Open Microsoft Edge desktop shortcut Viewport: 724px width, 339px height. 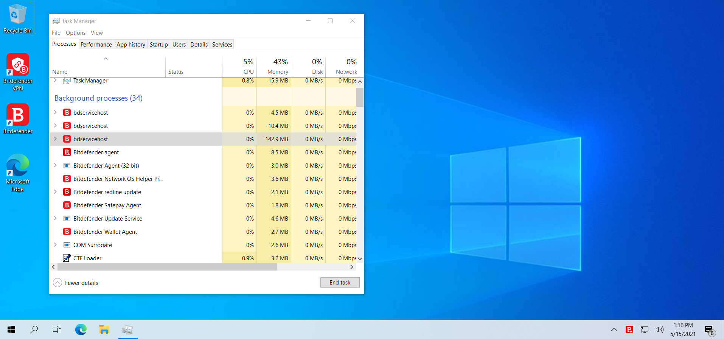(x=18, y=173)
